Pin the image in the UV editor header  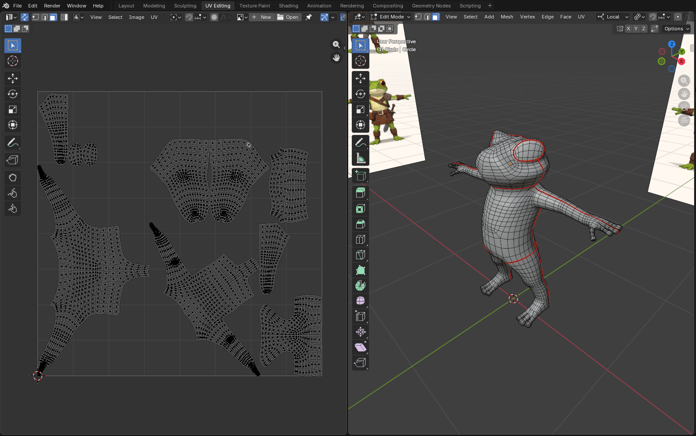(x=309, y=17)
